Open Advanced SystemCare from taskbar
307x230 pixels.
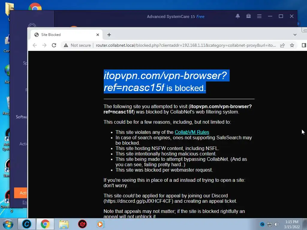pos(27,224)
